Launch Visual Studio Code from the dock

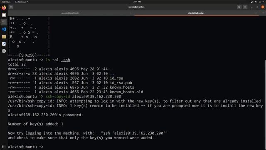pyautogui.click(x=4, y=29)
